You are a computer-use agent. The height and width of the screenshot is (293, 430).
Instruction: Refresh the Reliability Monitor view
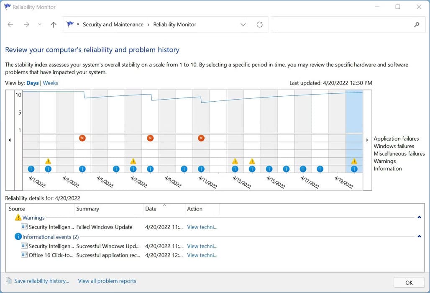pos(259,24)
